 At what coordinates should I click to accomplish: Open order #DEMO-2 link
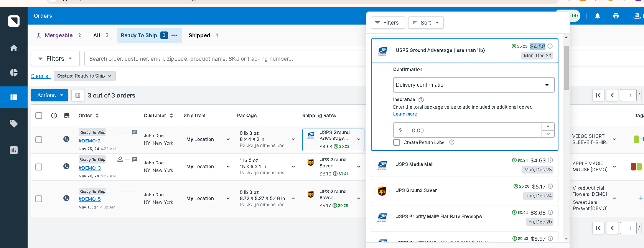click(90, 141)
